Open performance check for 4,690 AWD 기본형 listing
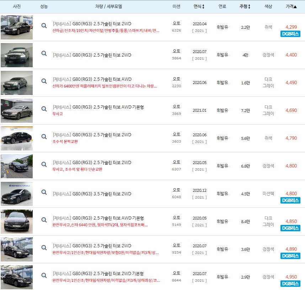This screenshot has height=290, width=305. [44, 109]
